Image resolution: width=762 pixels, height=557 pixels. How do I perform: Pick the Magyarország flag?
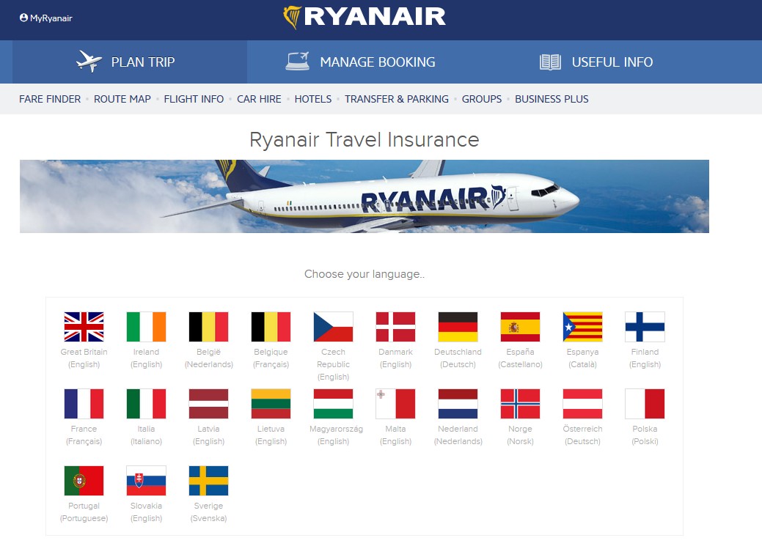[x=333, y=404]
